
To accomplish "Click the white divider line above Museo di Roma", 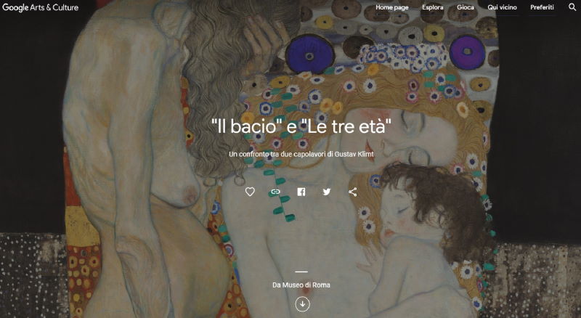I will (x=301, y=272).
